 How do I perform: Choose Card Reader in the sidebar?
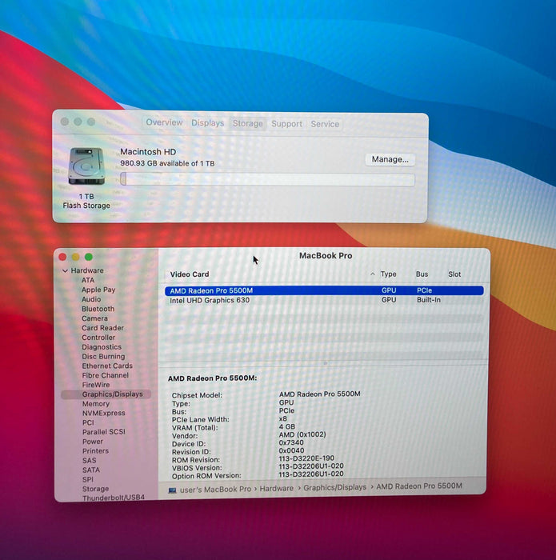point(103,328)
